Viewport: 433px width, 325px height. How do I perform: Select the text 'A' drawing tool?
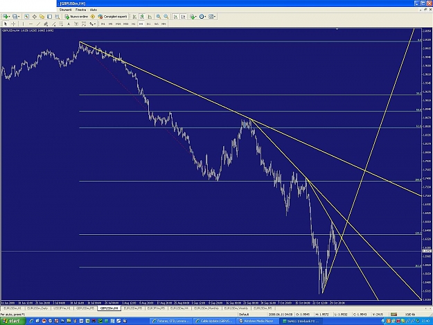pos(69,24)
